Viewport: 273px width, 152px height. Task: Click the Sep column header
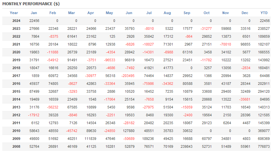click(187, 13)
